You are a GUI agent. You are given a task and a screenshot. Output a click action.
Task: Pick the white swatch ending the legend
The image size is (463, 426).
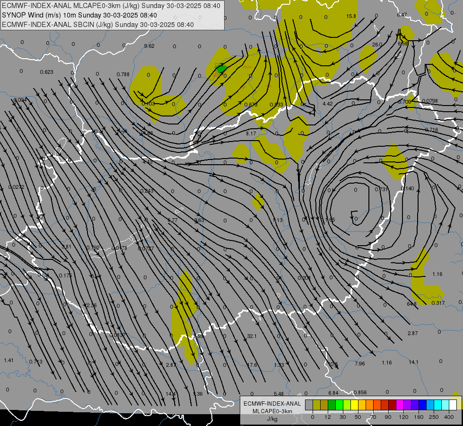pyautogui.click(x=453, y=405)
